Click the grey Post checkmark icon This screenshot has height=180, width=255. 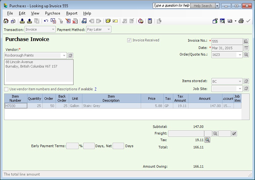248,21
